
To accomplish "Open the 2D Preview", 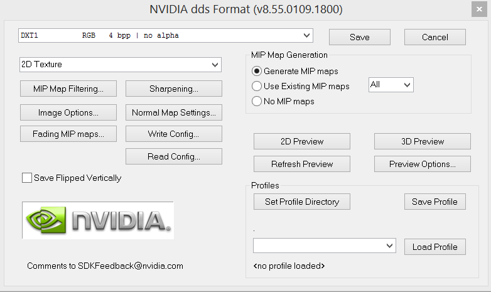I will tap(302, 141).
